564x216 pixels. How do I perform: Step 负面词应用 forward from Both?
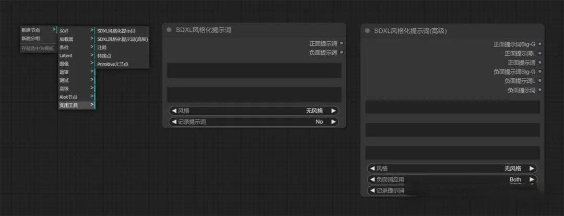tap(532, 179)
